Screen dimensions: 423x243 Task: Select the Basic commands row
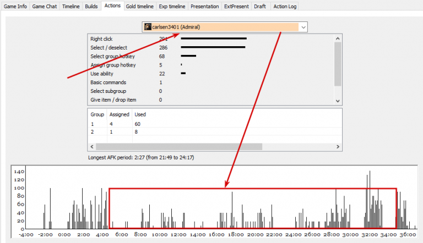tap(211, 82)
